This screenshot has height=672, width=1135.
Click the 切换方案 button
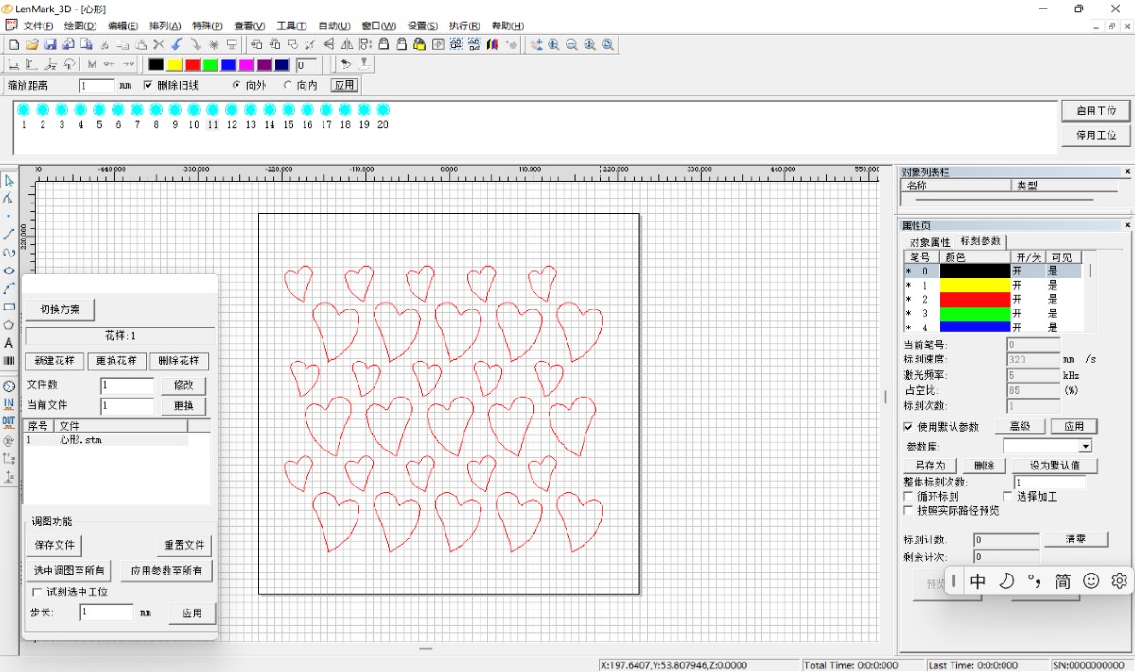coord(60,309)
